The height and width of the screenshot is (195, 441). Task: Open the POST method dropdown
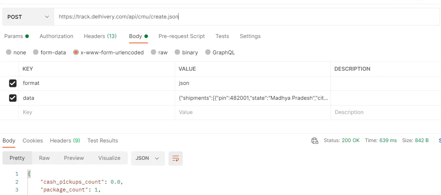click(x=28, y=17)
